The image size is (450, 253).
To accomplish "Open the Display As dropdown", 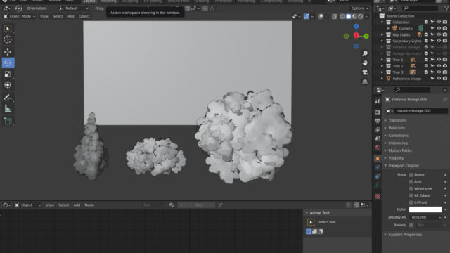I will pyautogui.click(x=425, y=217).
